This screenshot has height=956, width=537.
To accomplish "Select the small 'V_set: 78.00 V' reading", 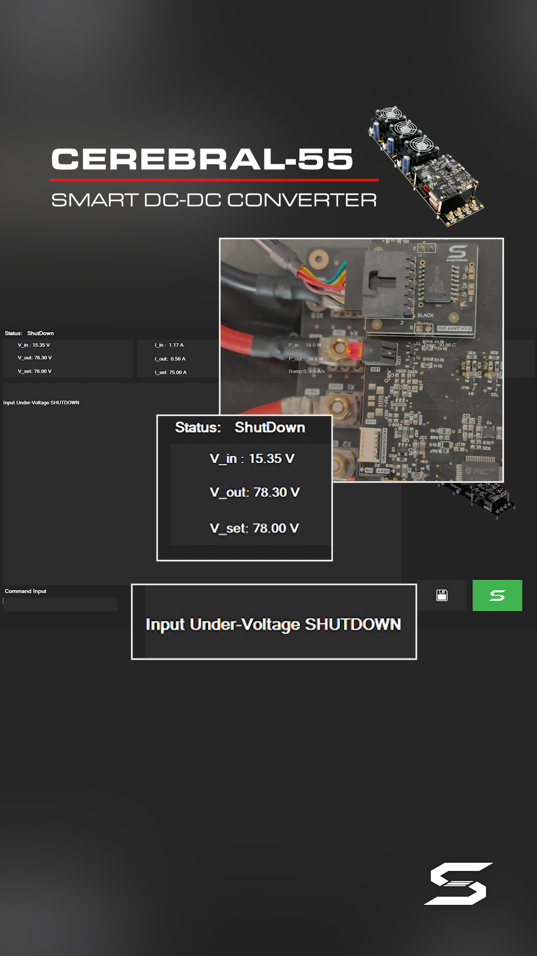I will [35, 371].
